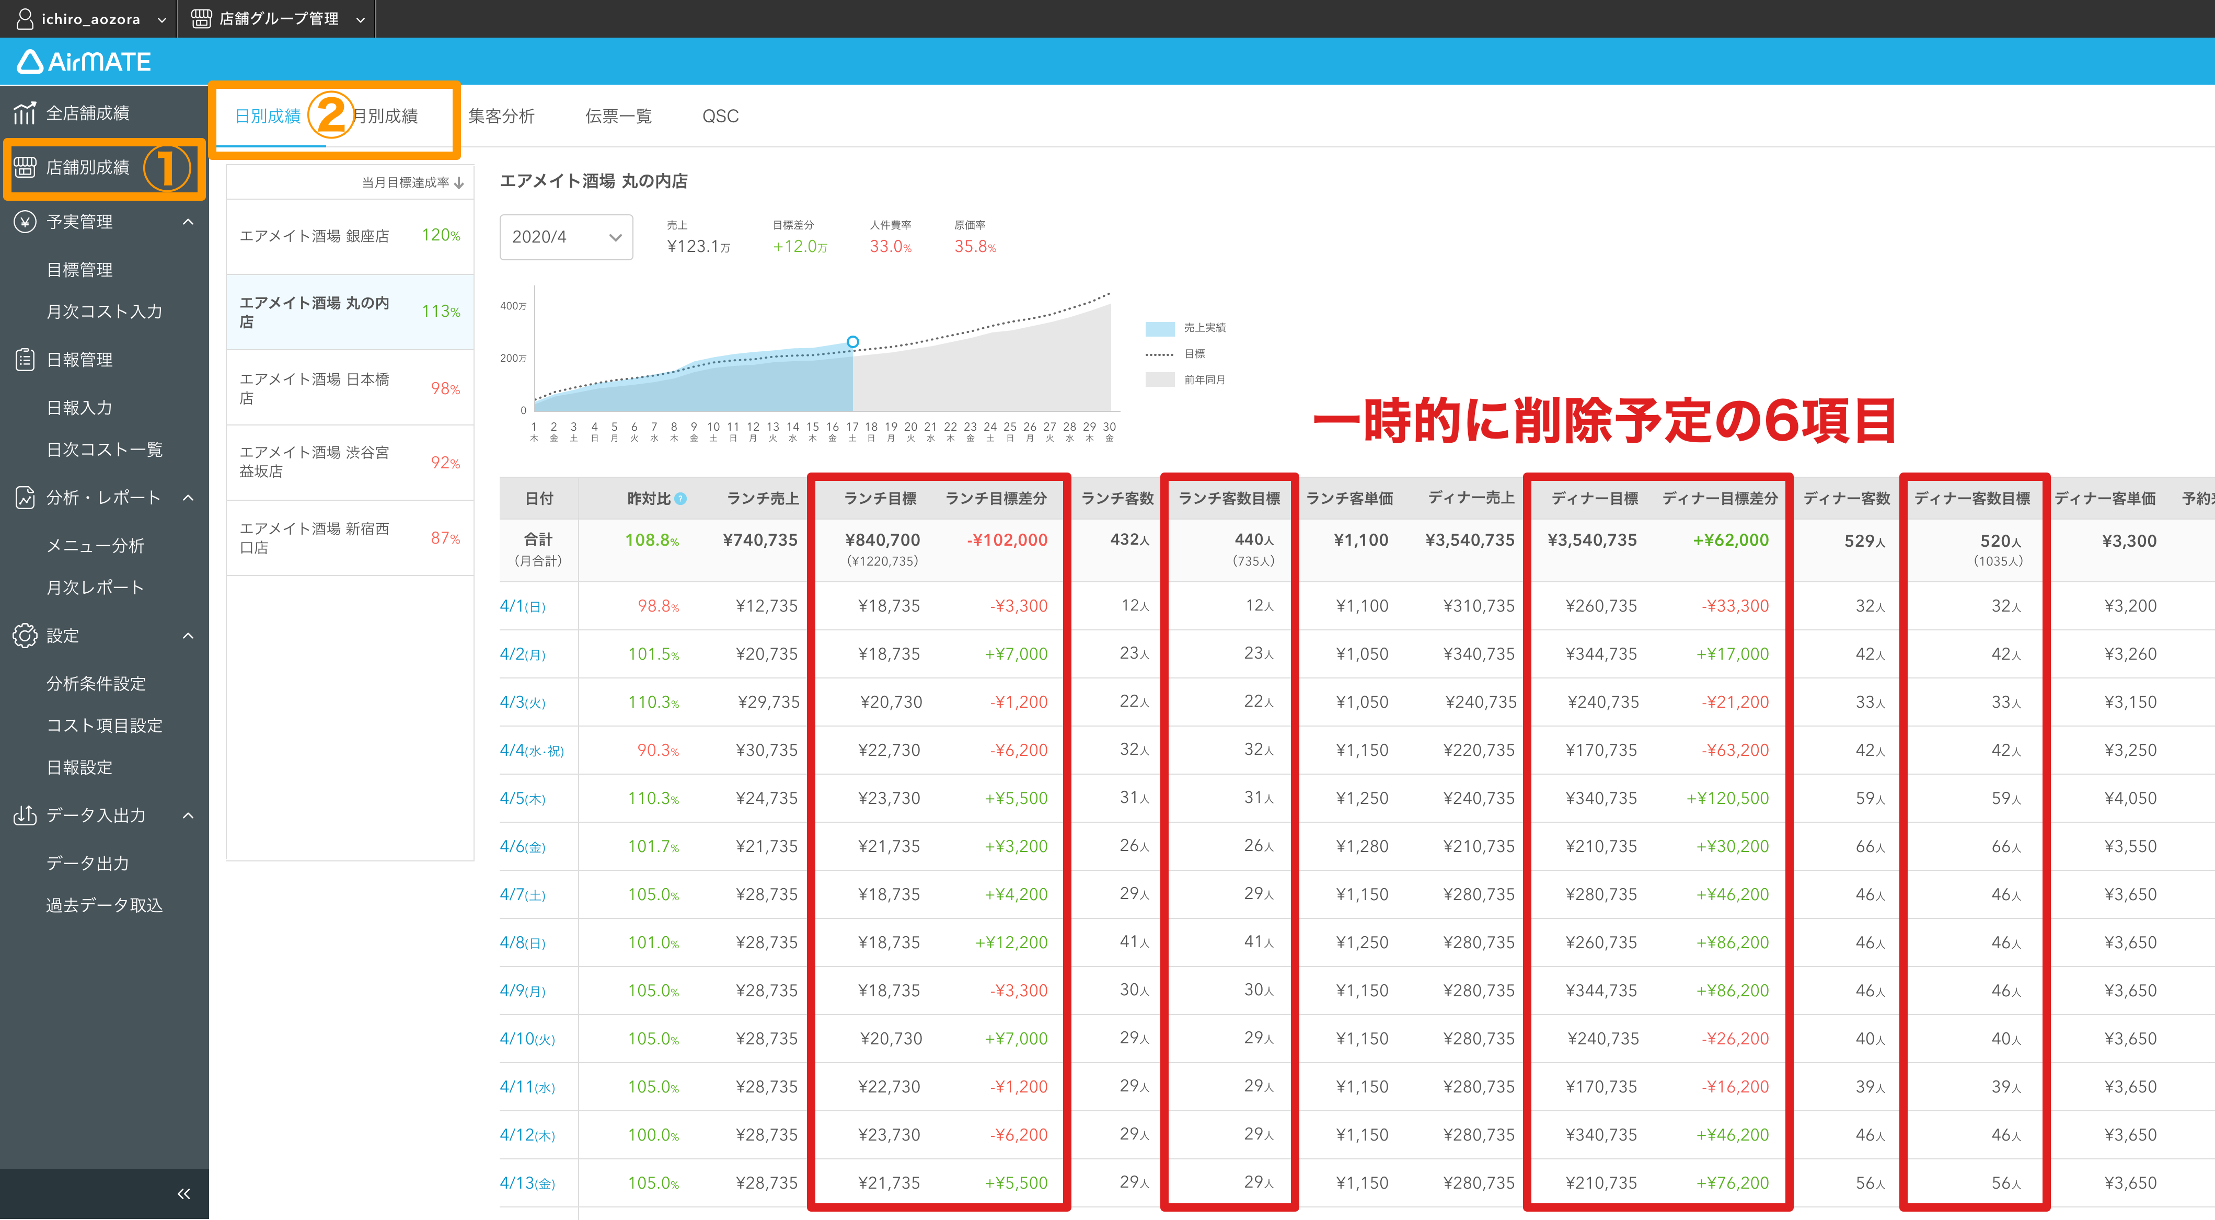Sort by 当月目標達成率 arrow
The height and width of the screenshot is (1220, 2215).
[459, 182]
